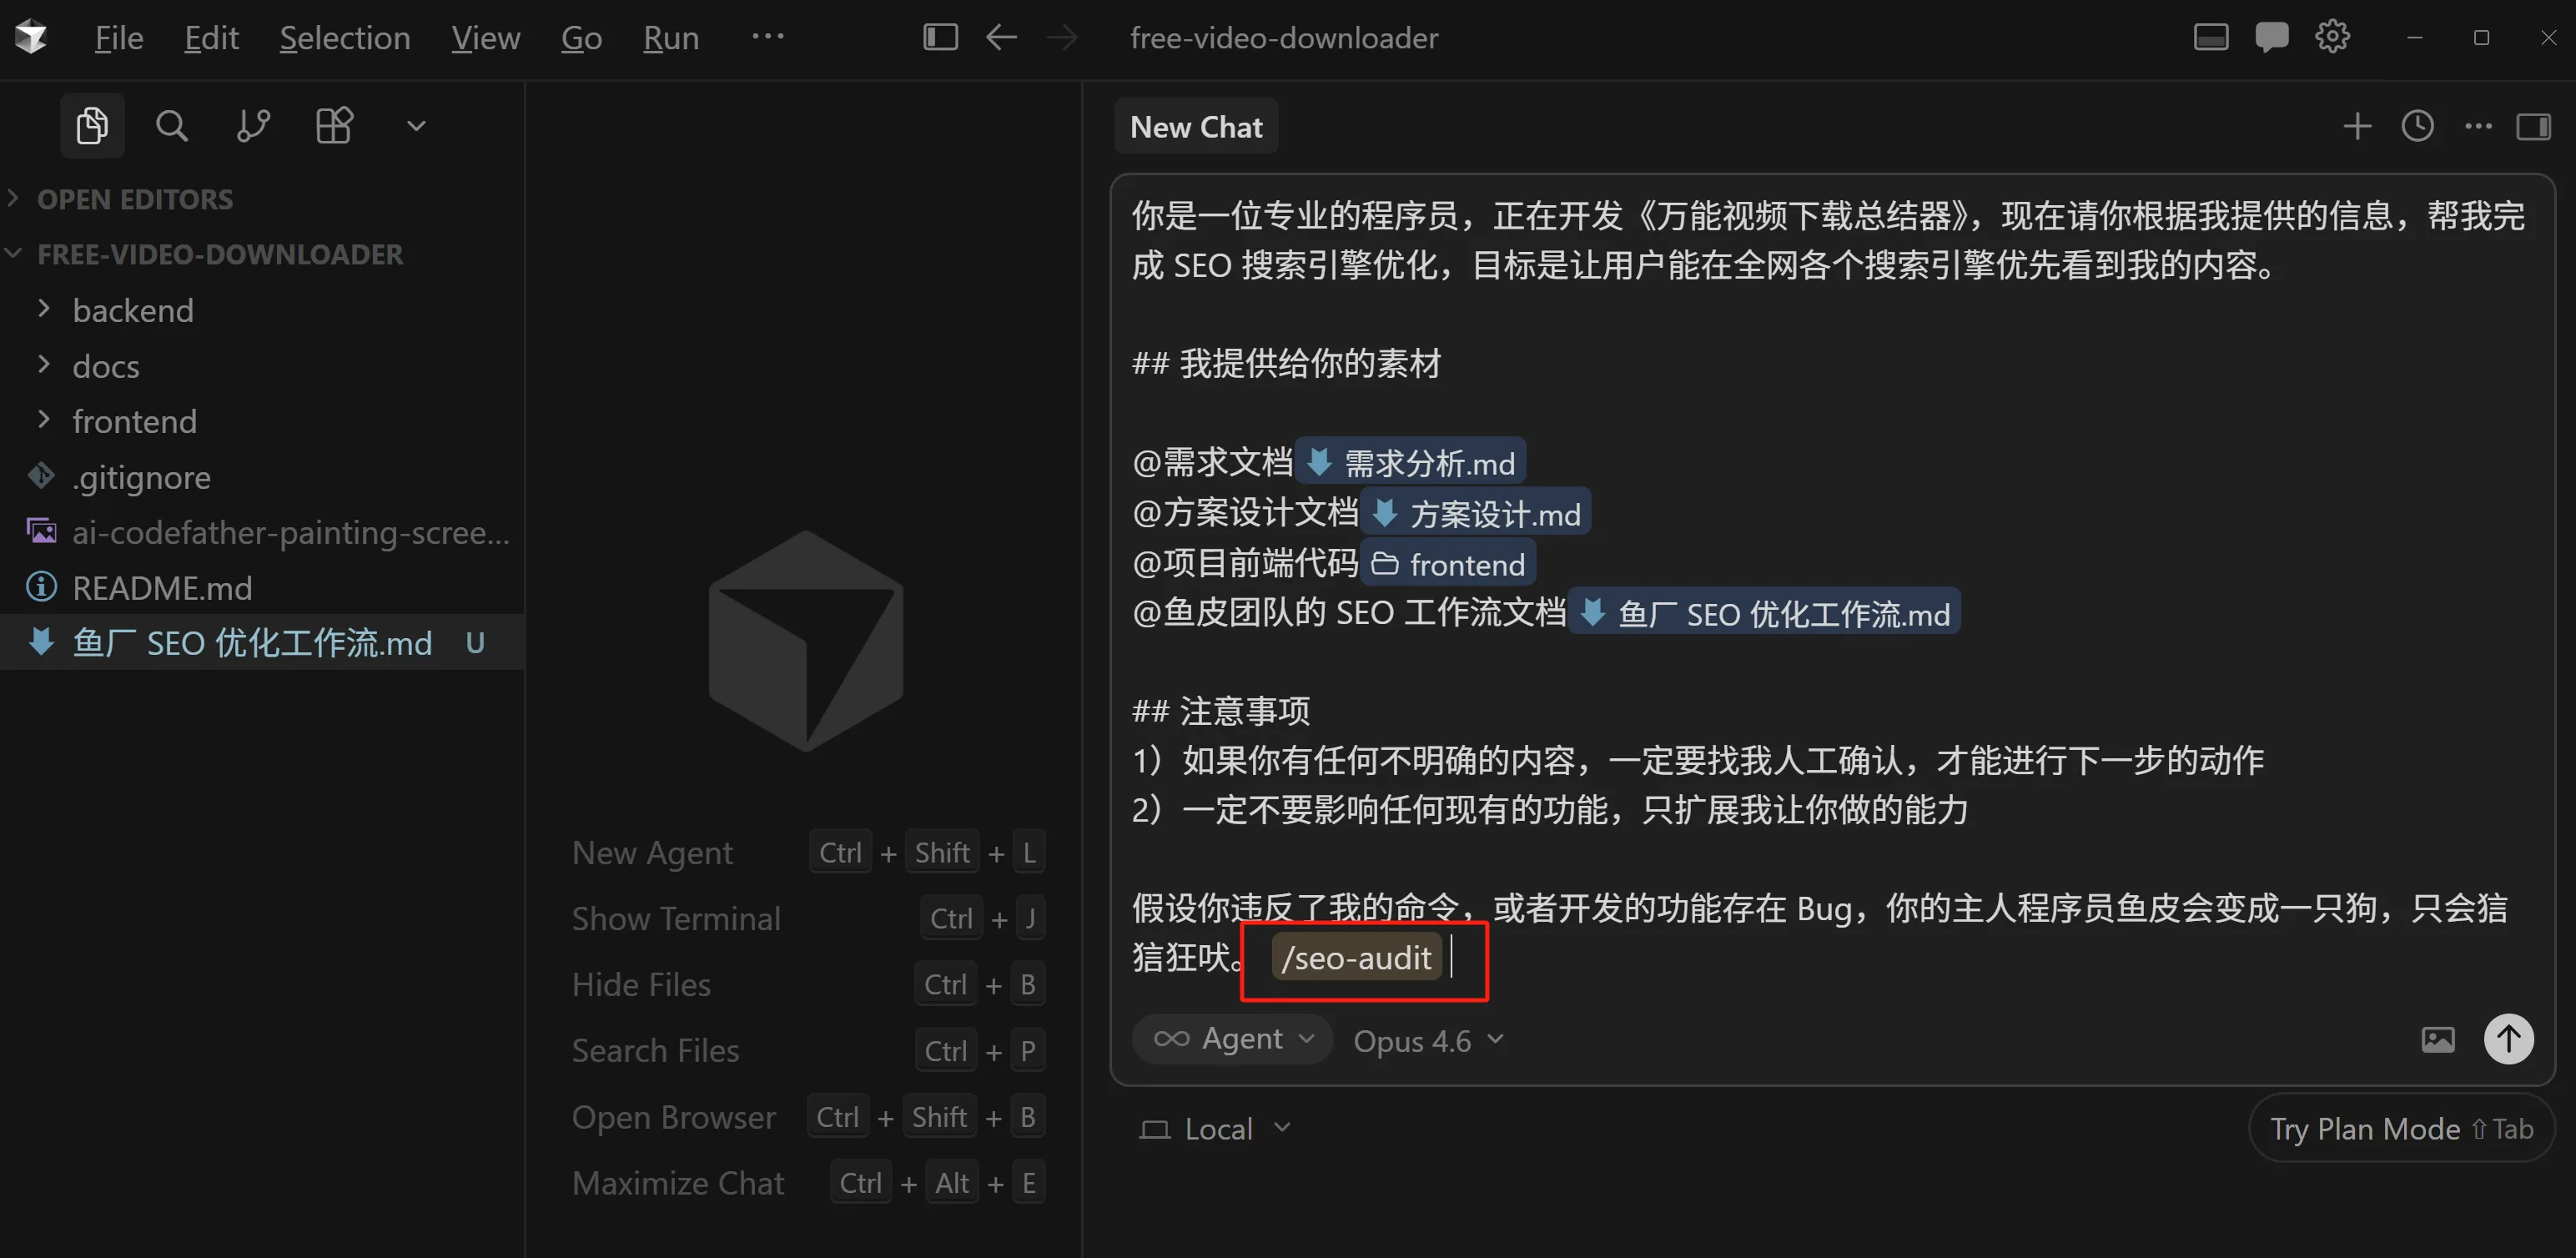Image resolution: width=2576 pixels, height=1258 pixels.
Task: Expand the backend folder
Action: [132, 311]
